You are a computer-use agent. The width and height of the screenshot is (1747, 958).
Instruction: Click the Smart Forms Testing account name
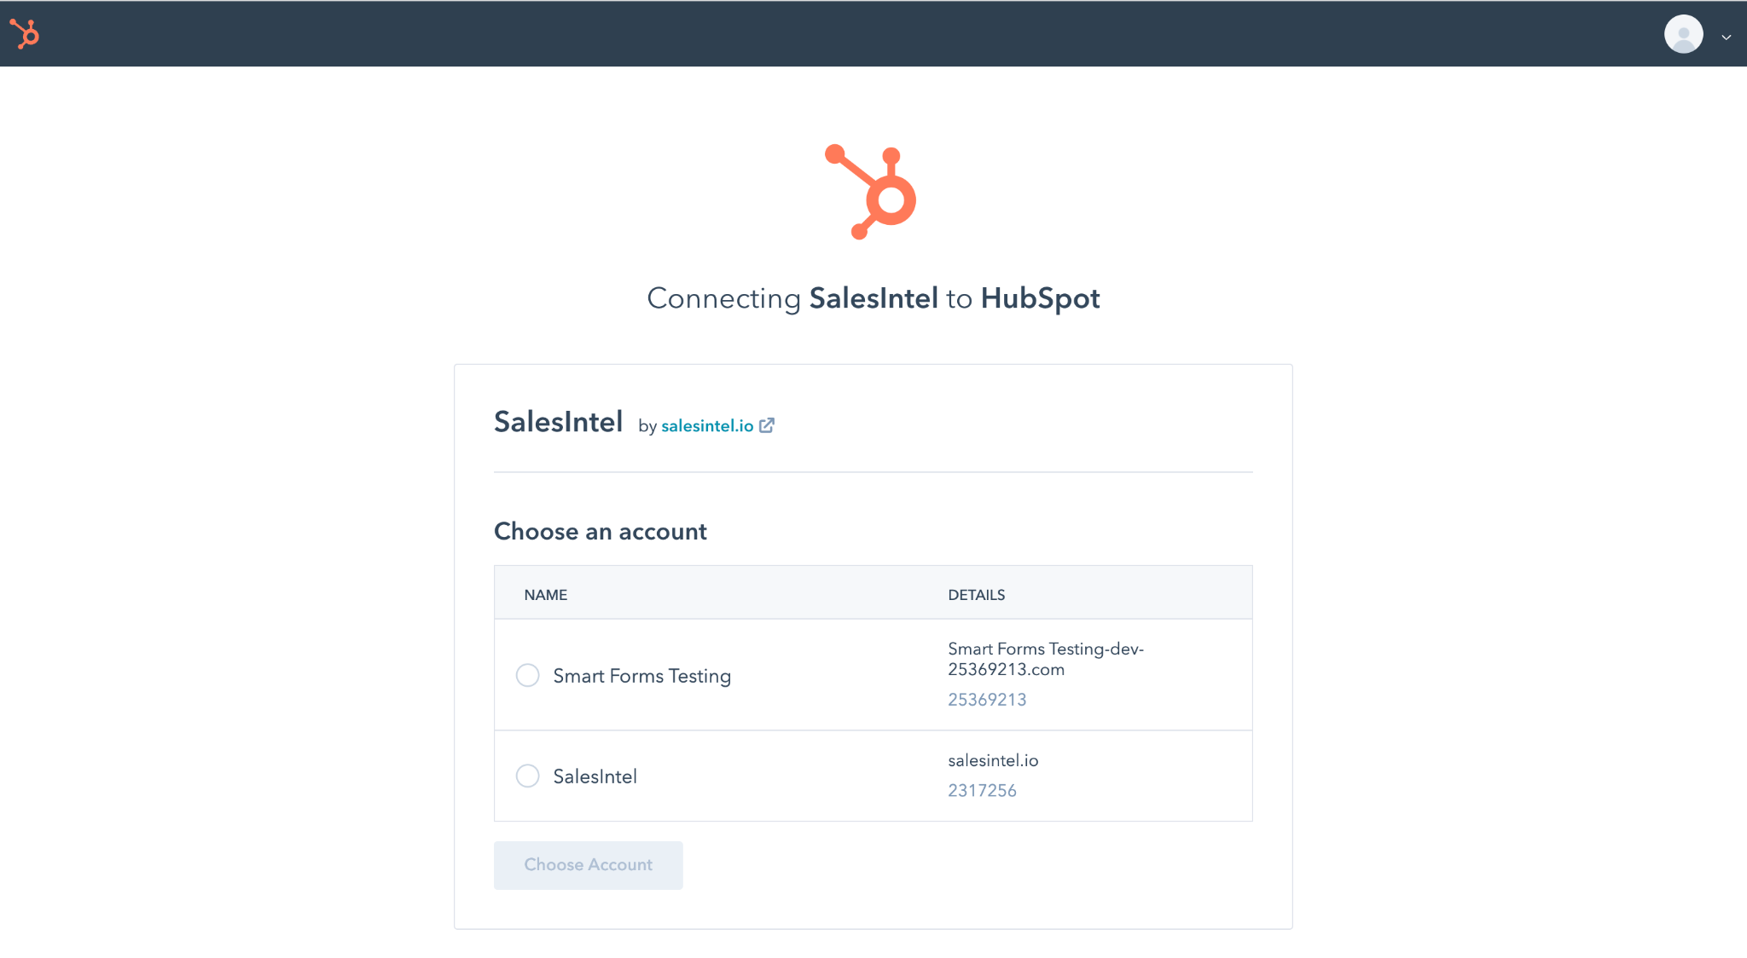coord(641,676)
